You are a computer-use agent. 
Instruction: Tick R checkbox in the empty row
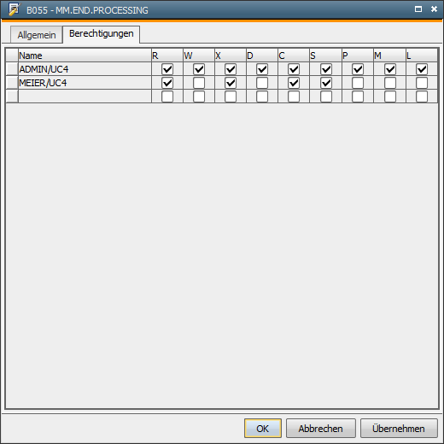(167, 96)
